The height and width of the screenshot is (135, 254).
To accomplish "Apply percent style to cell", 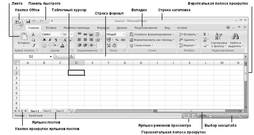I will (x=117, y=40).
